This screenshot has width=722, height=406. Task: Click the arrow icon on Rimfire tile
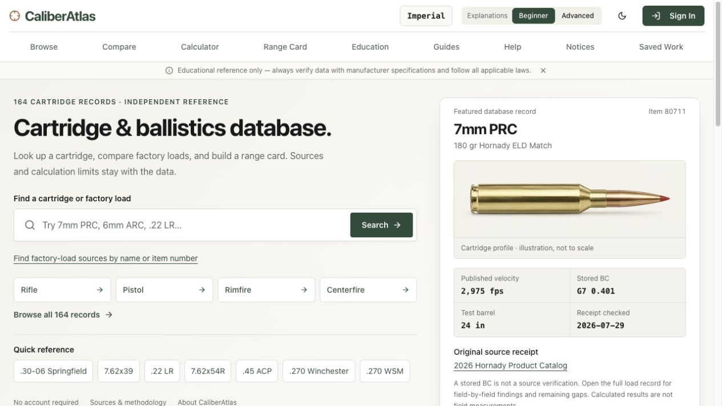(304, 290)
